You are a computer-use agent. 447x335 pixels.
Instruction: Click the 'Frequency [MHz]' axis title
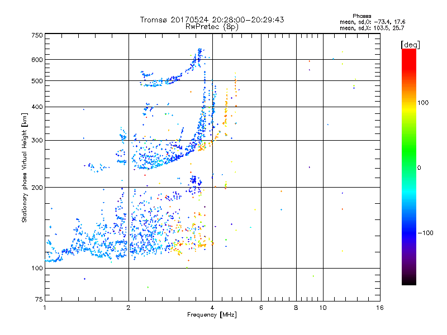click(212, 315)
